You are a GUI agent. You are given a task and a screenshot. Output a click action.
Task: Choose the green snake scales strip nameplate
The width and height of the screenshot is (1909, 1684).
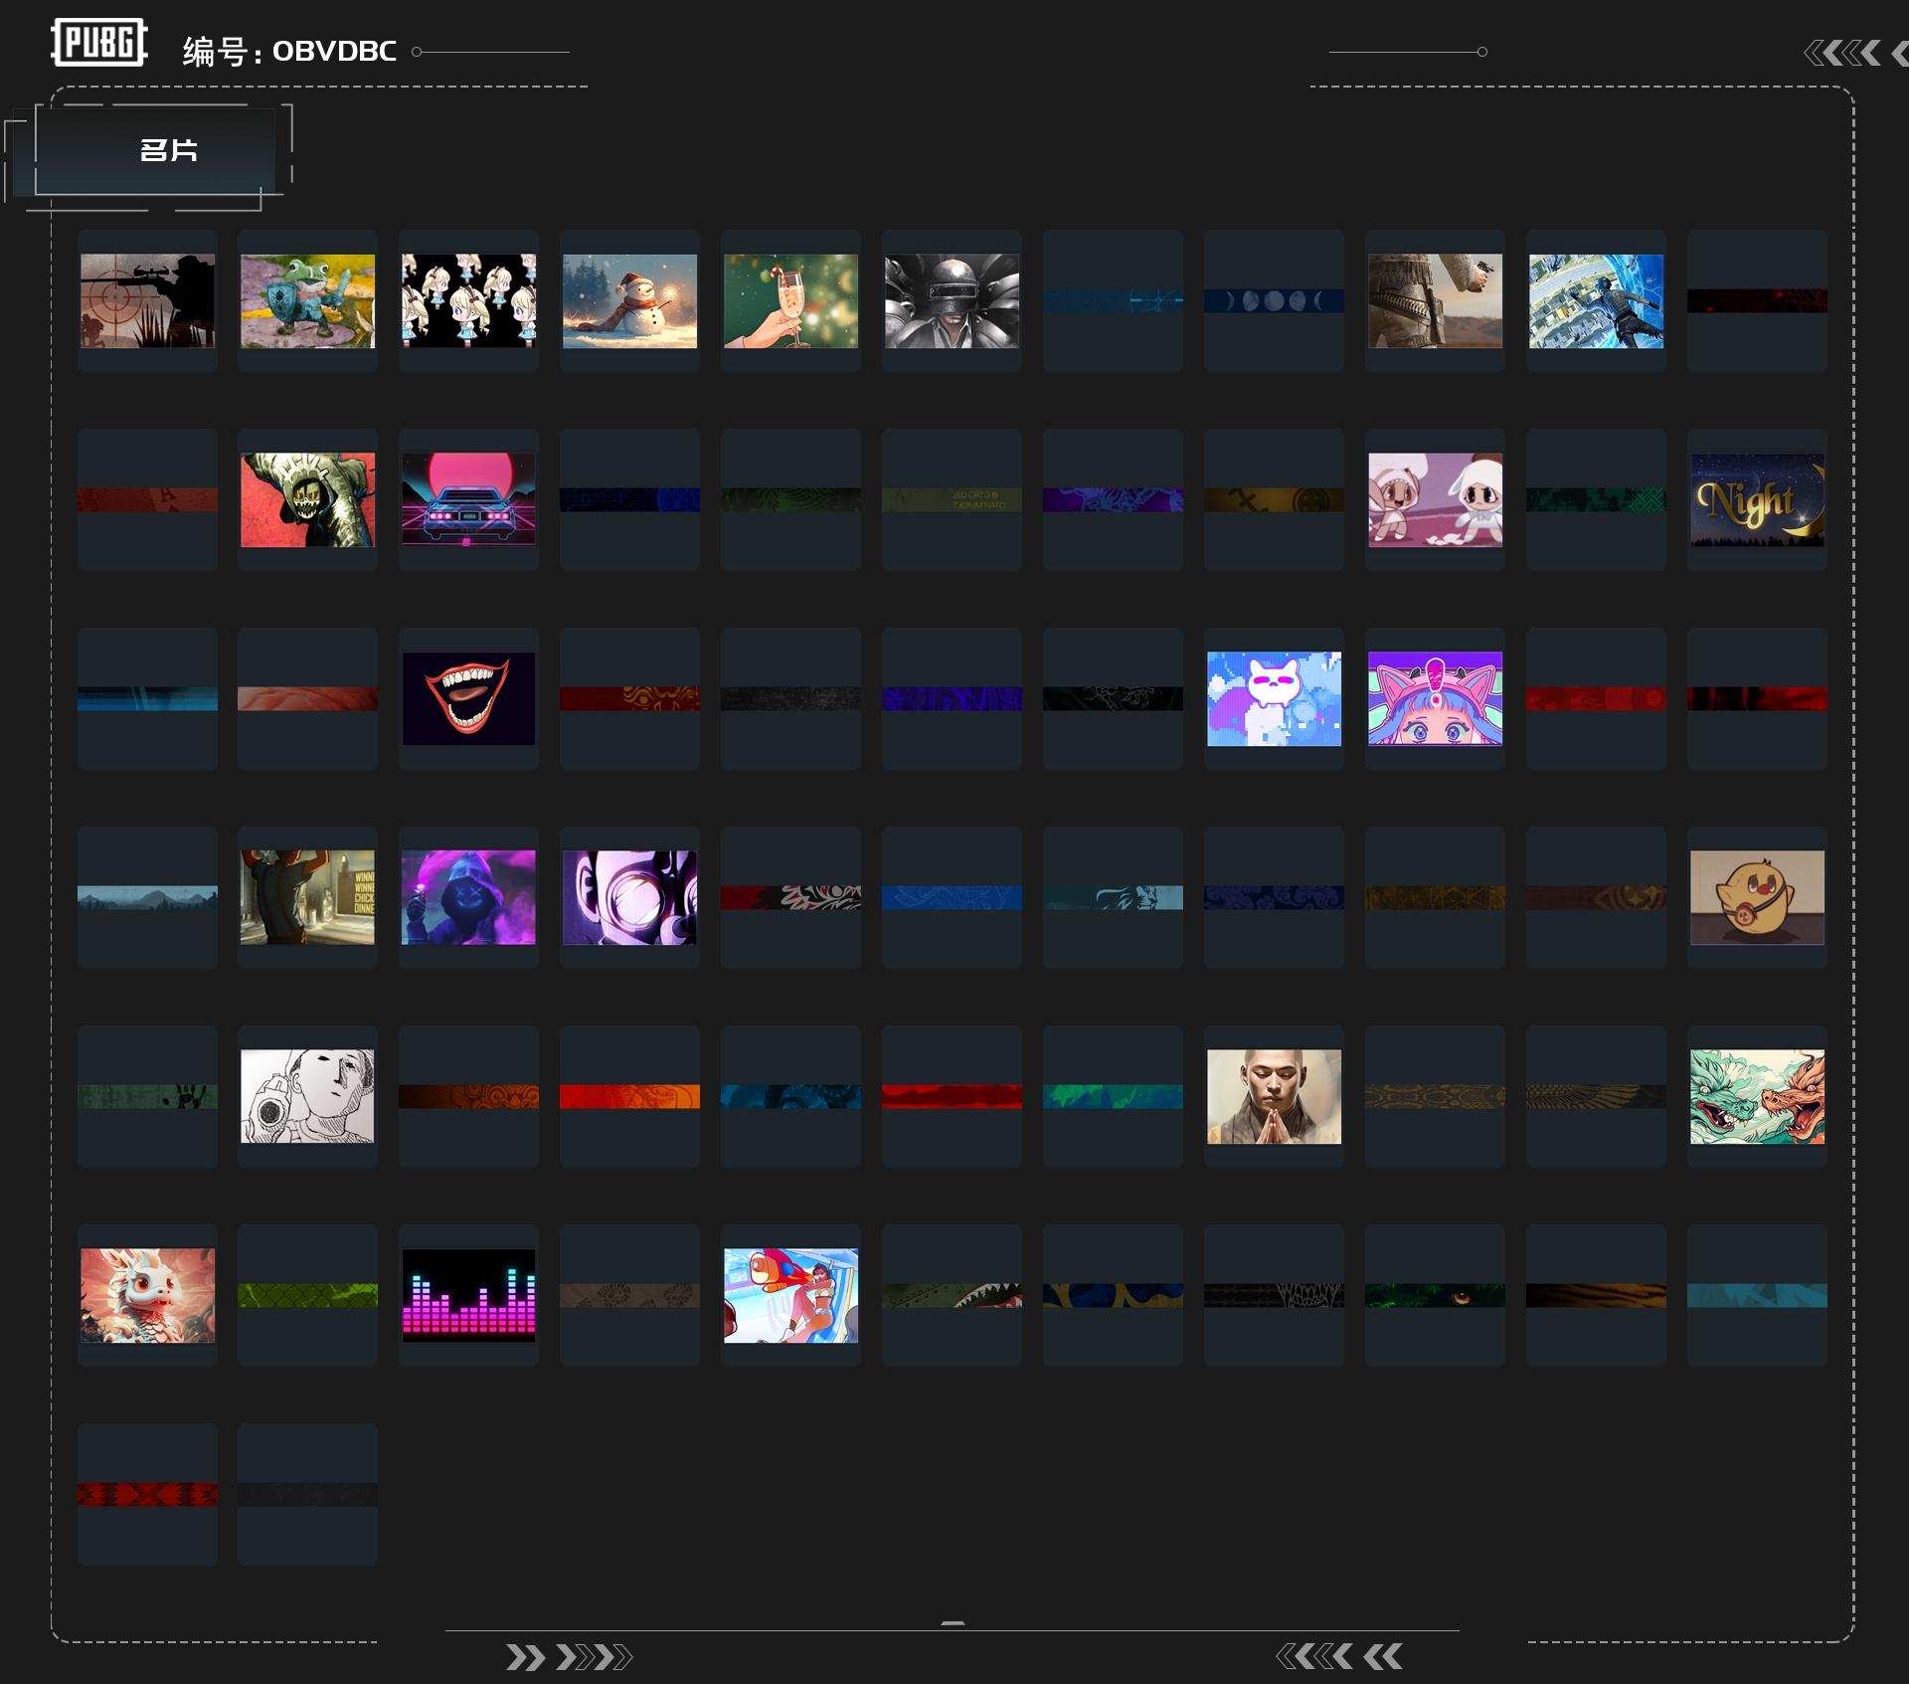(308, 1295)
